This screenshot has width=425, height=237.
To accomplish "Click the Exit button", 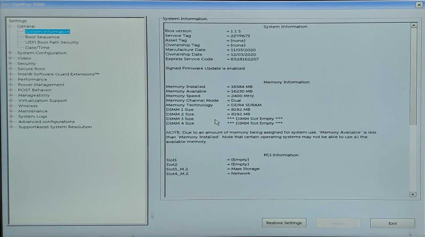I will click(393, 223).
